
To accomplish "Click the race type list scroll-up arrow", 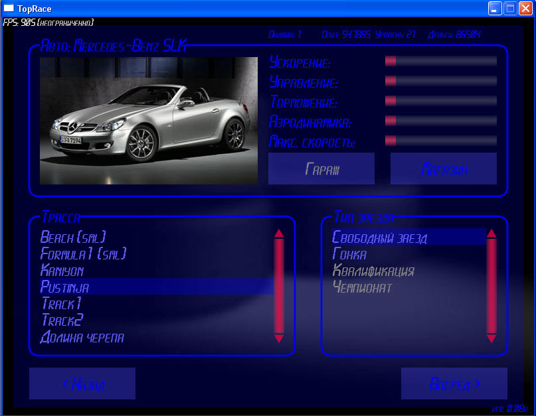I will 491,234.
